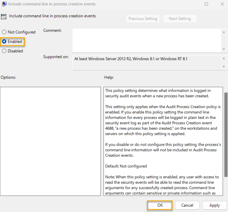
Task: Jump to the Next Setting
Action: (x=180, y=19)
